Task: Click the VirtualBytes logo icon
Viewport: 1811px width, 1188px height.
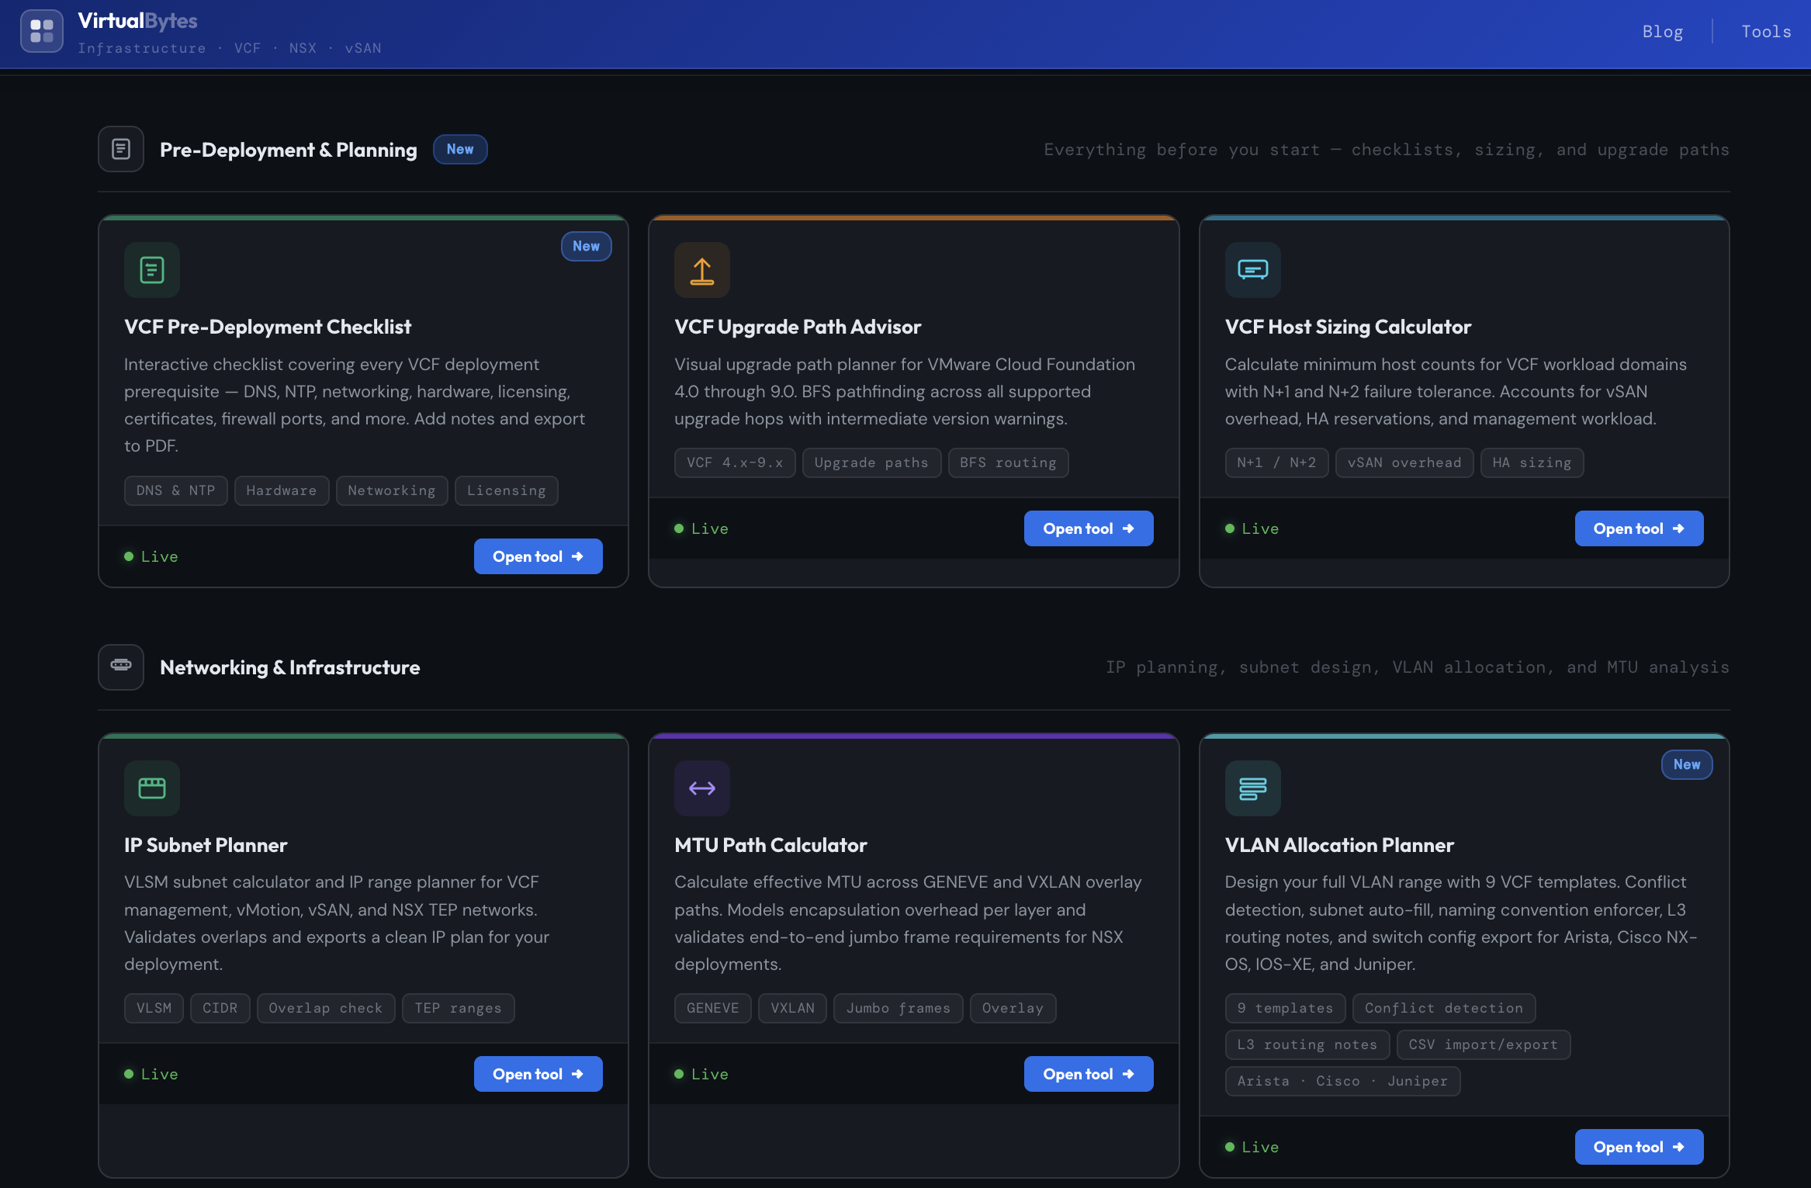Action: pyautogui.click(x=42, y=31)
